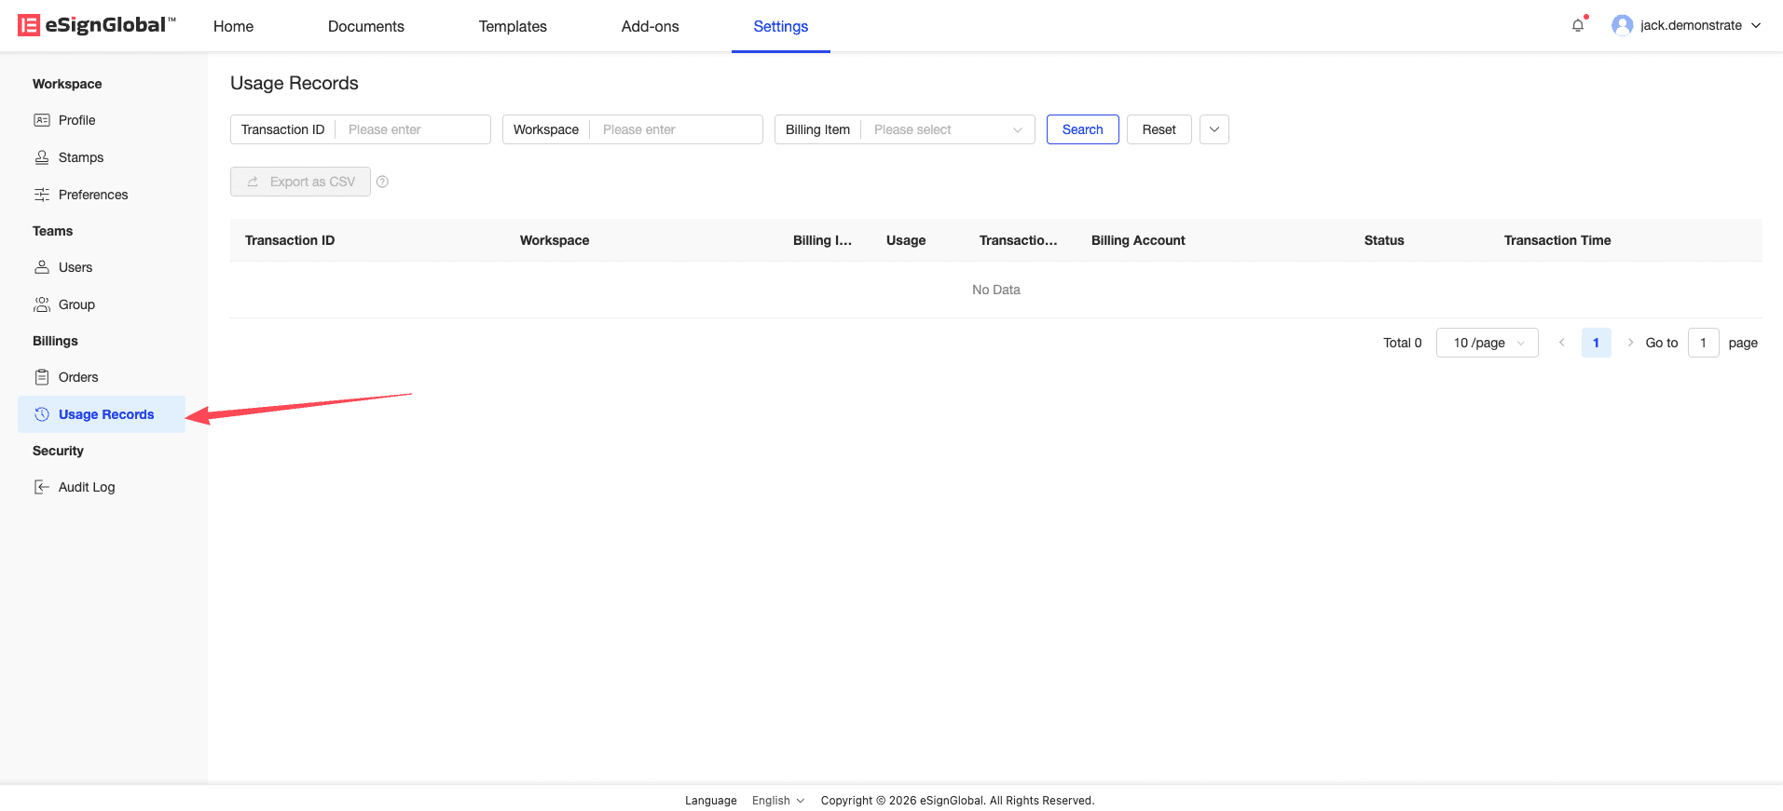Click the Stamps sidebar icon

42,157
